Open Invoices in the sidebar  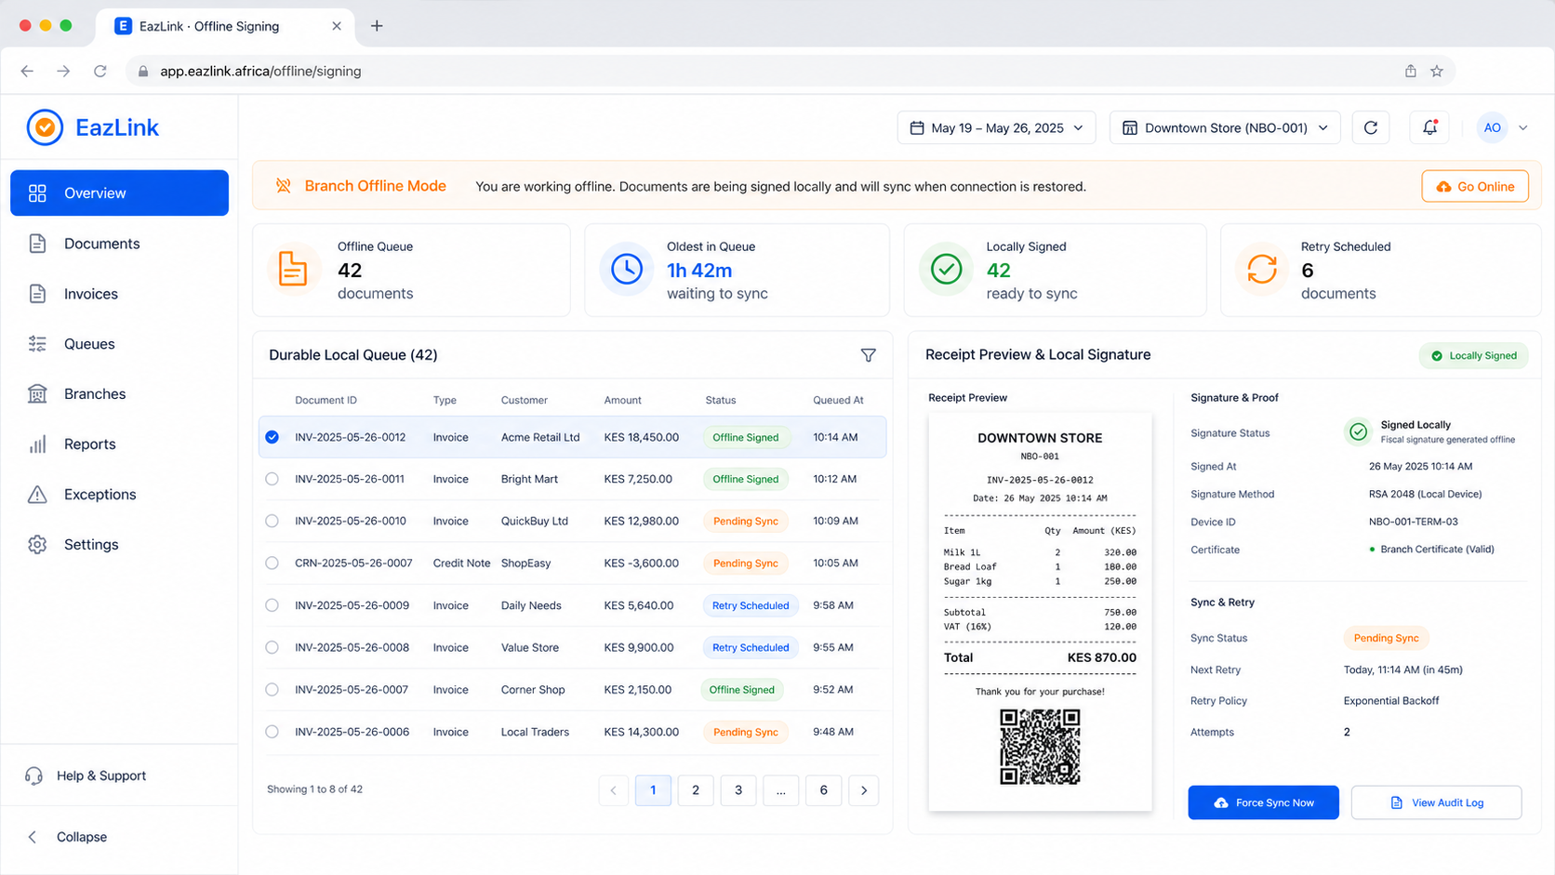coord(119,294)
